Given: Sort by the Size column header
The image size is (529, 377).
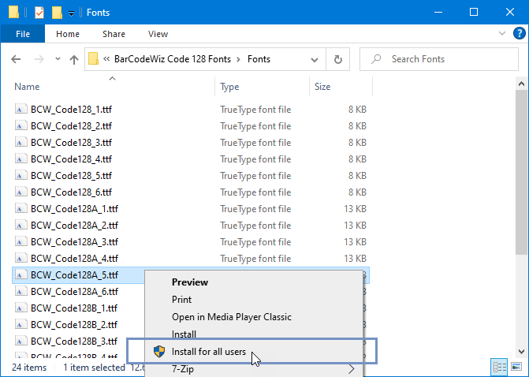Looking at the screenshot, I should (x=322, y=87).
